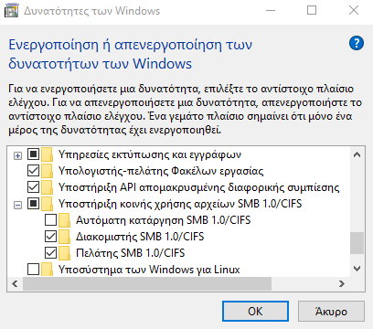Select the folder icon beside Υπηρεσίες εκτύπωσης και εγγράφων

pyautogui.click(x=47, y=154)
